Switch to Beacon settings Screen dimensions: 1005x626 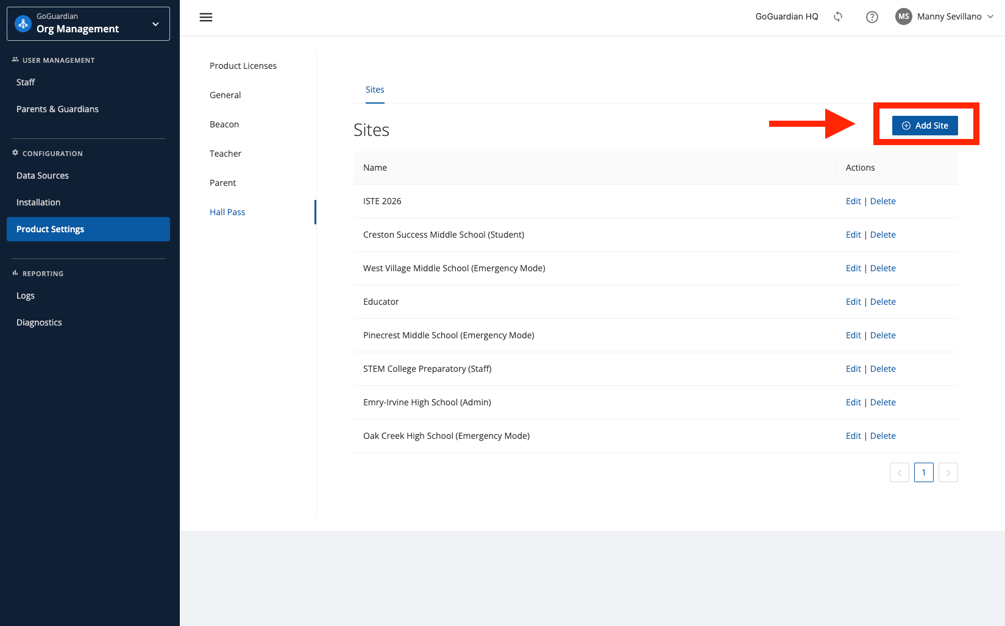[224, 124]
